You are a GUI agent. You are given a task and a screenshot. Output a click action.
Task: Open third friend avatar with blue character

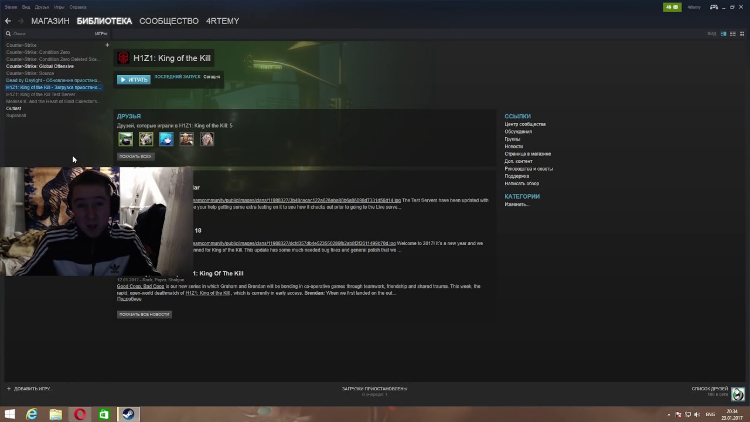click(x=166, y=139)
